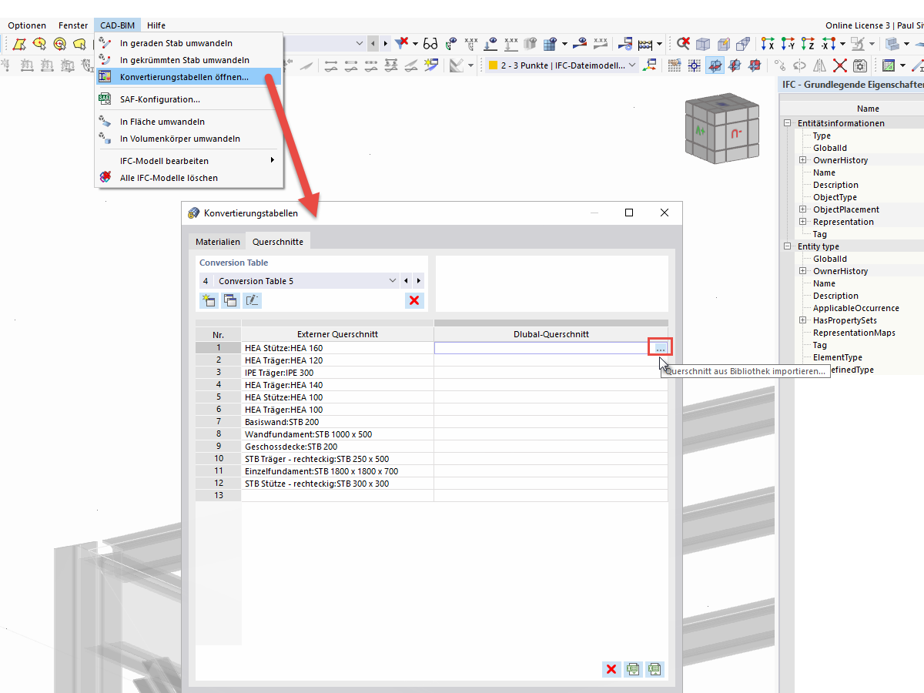Click the view in Z direction icon

[x=808, y=43]
